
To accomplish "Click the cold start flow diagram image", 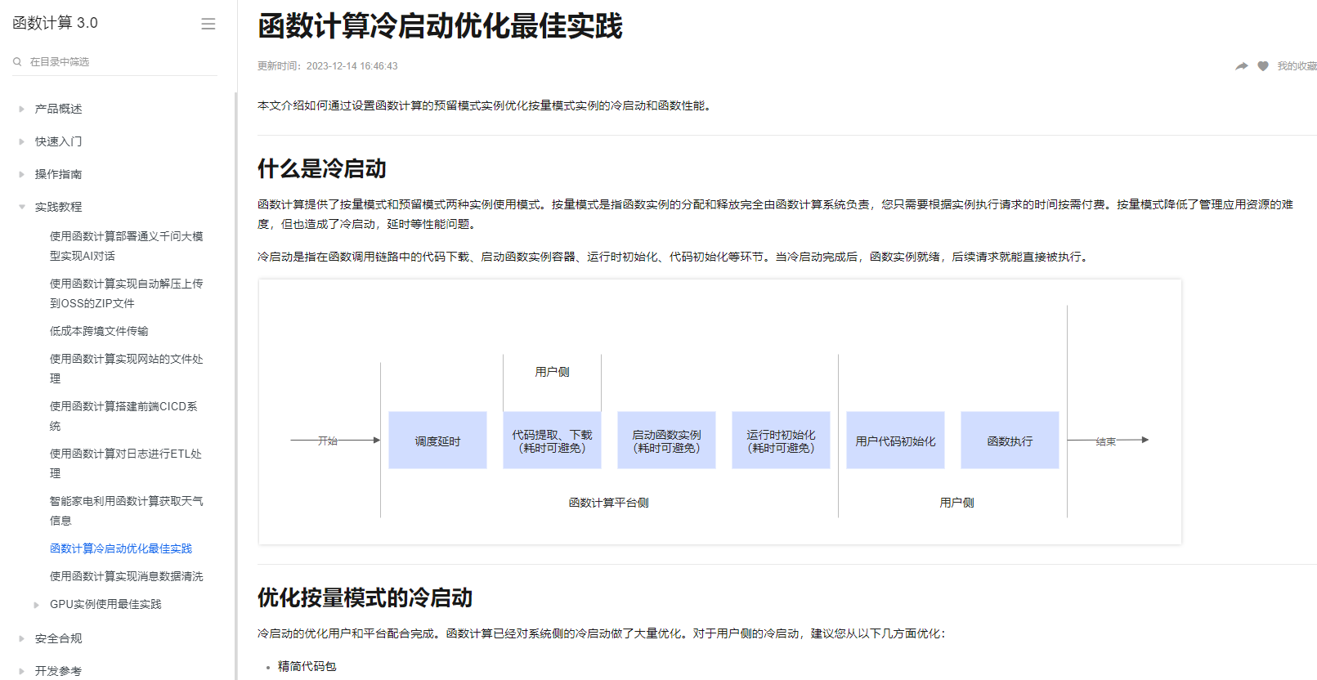I will (720, 412).
